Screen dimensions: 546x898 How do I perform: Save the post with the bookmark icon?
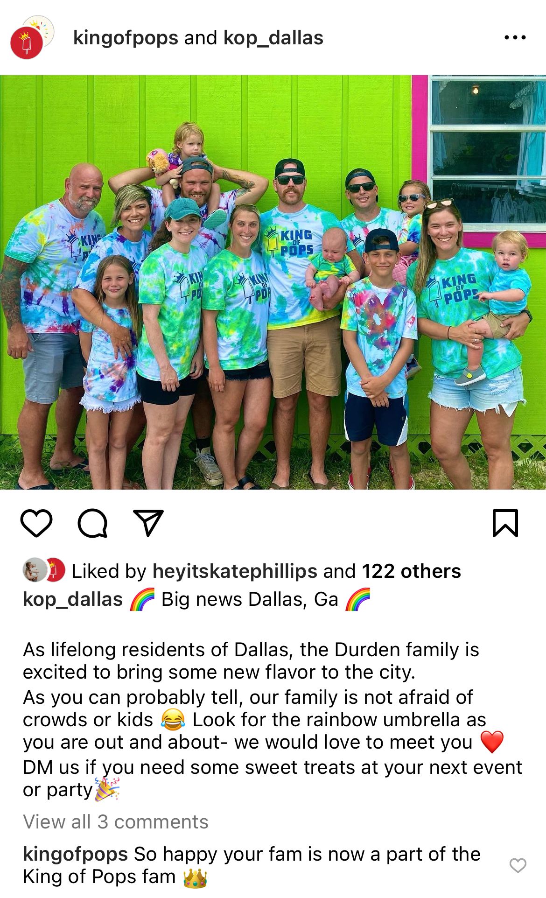[x=505, y=523]
